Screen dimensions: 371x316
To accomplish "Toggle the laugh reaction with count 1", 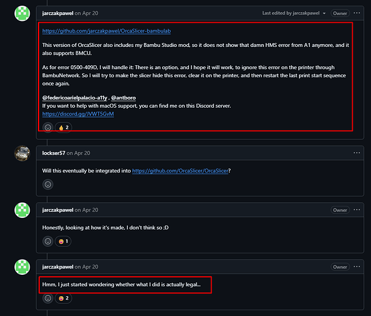I will pos(63,241).
